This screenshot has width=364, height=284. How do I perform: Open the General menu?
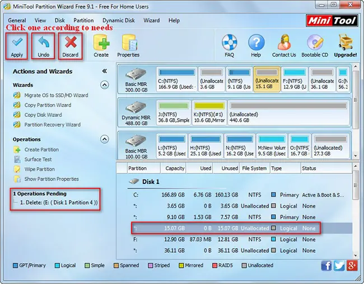coord(17,20)
